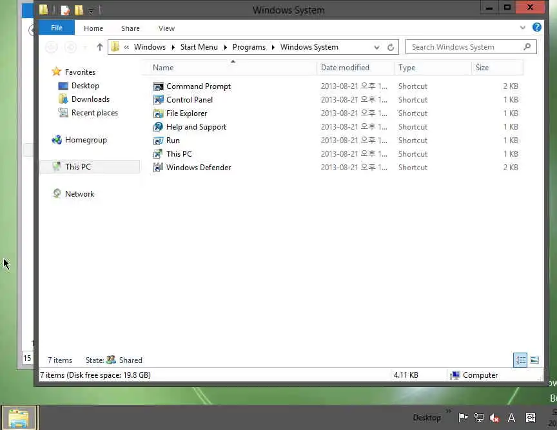
Task: Open the View ribbon tab
Action: [166, 28]
